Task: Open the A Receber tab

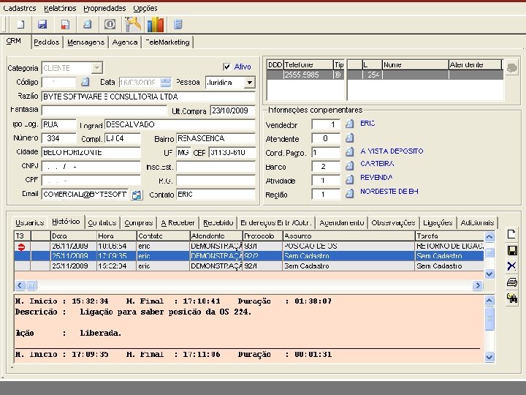Action: point(178,222)
